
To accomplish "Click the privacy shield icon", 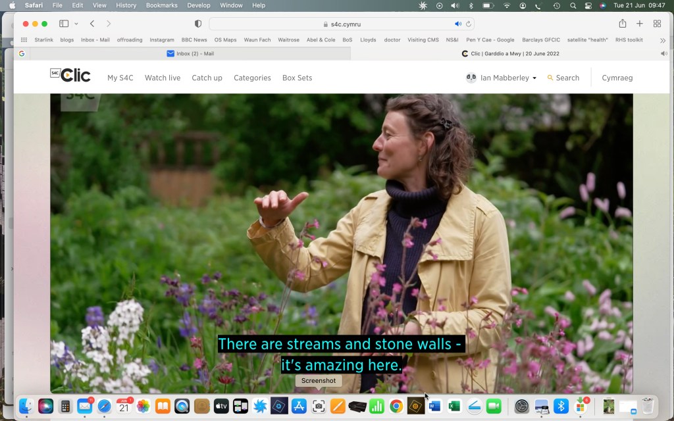I will [198, 24].
